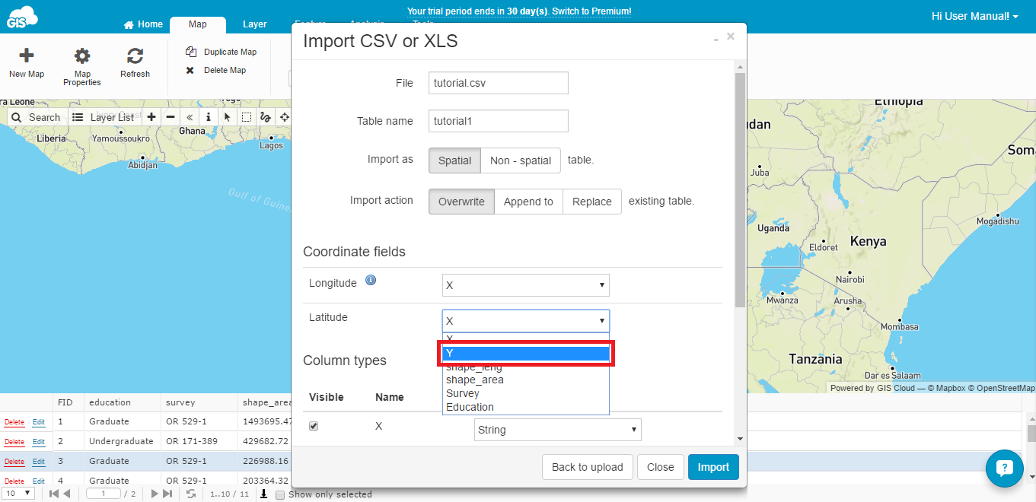Set Import as to Non-spatial

pos(520,160)
